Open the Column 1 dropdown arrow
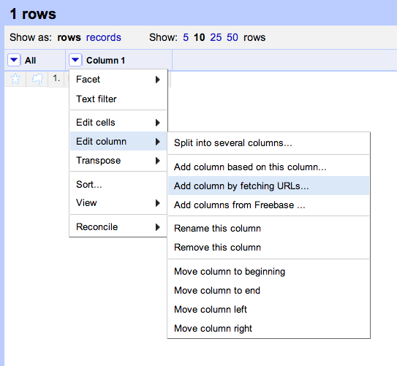The height and width of the screenshot is (366, 397). 75,60
